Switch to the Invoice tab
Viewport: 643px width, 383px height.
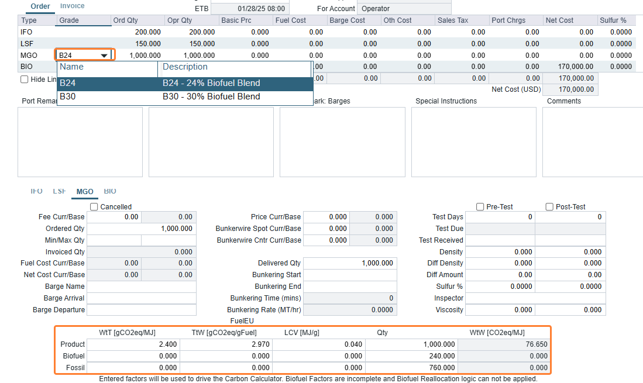(x=73, y=6)
